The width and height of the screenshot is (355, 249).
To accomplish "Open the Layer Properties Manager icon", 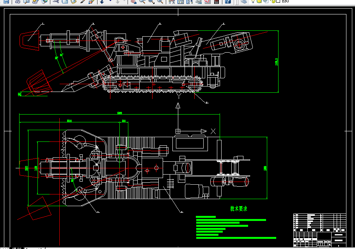I will tap(244, 1).
